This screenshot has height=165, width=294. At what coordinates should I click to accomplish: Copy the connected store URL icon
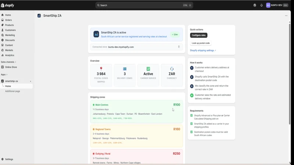click(x=179, y=47)
